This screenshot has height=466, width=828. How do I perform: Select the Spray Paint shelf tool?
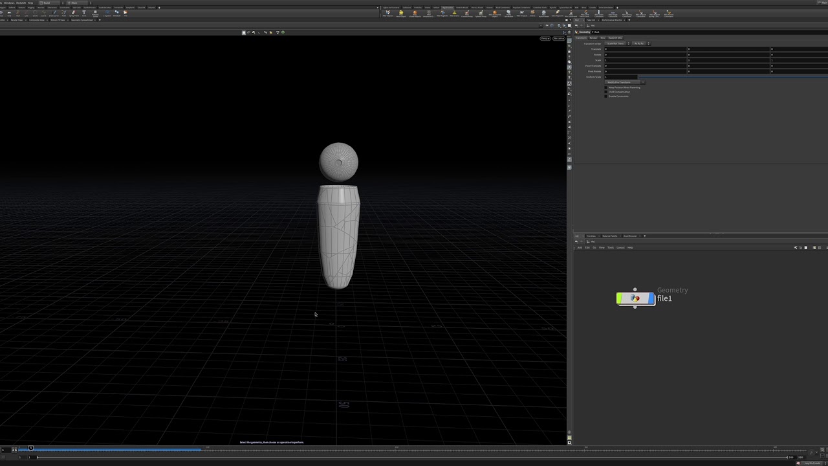(x=74, y=13)
